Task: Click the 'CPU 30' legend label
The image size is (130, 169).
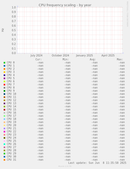Action: (12, 156)
